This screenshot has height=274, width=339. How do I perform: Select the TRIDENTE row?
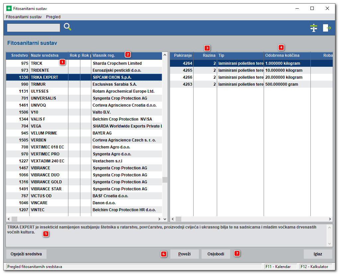tap(84, 70)
